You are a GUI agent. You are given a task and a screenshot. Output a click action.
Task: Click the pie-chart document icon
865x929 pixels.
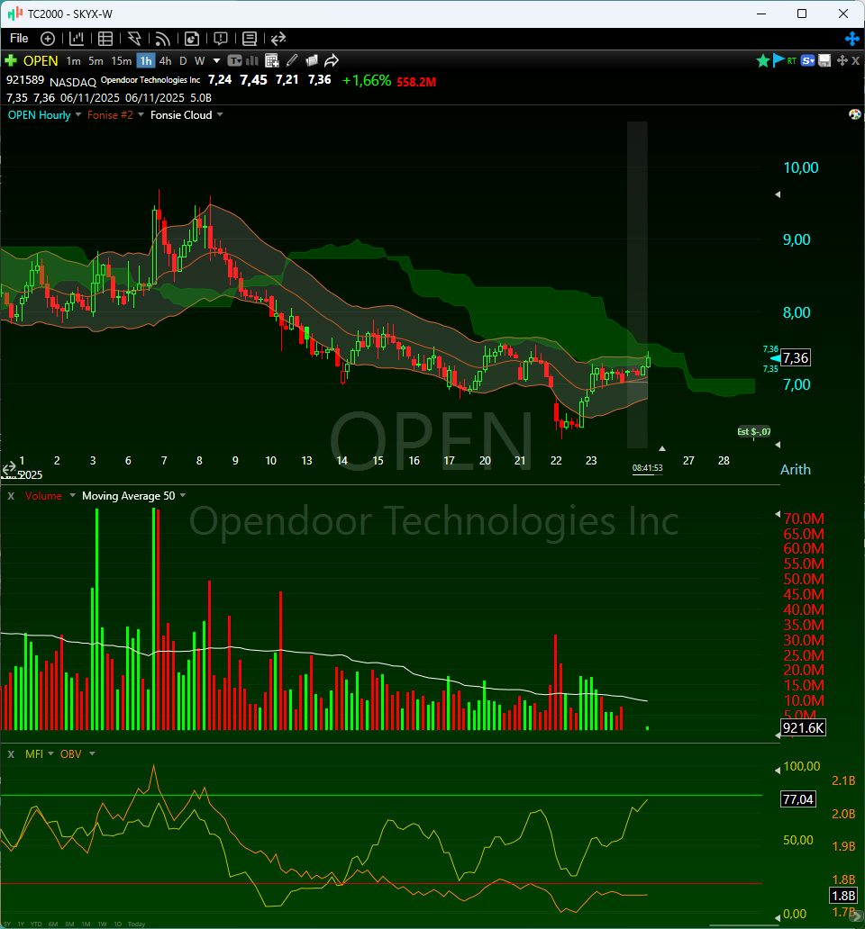(192, 39)
